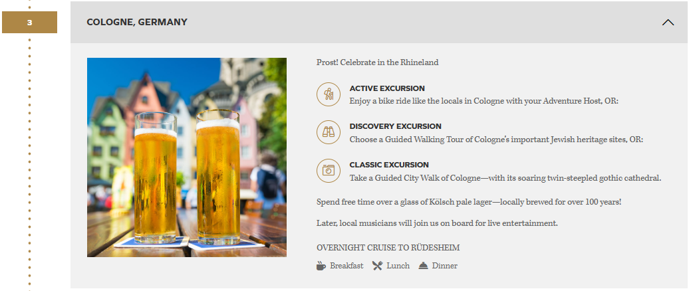Click the Discovery Excursion binoculars icon
The width and height of the screenshot is (691, 291).
point(328,132)
